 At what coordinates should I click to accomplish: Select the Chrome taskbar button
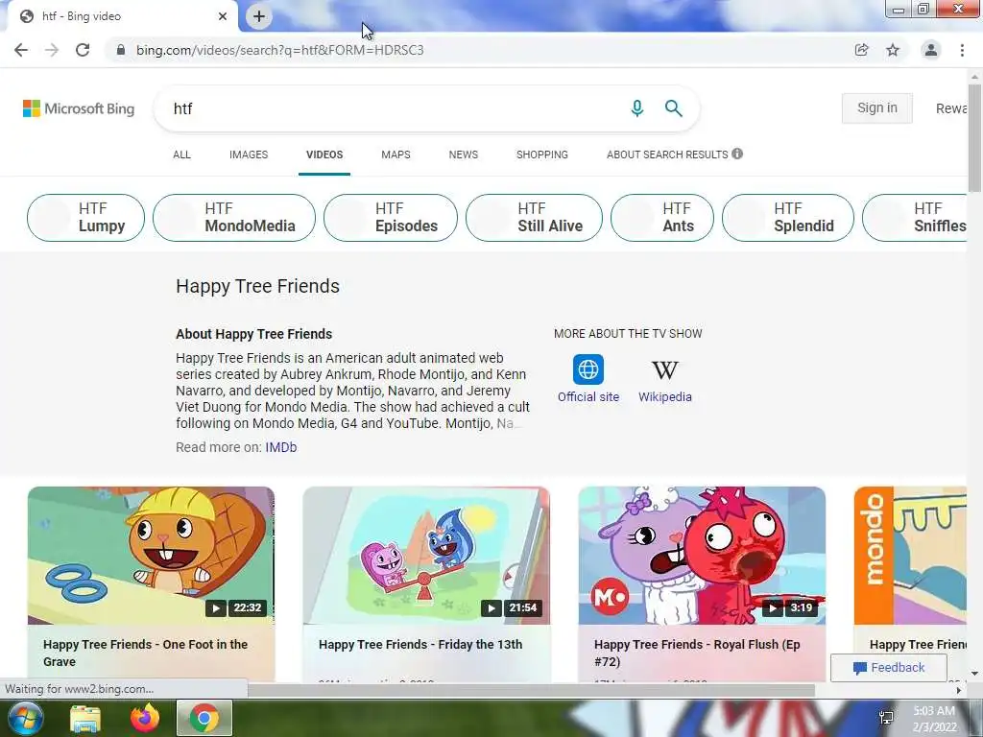pos(204,718)
